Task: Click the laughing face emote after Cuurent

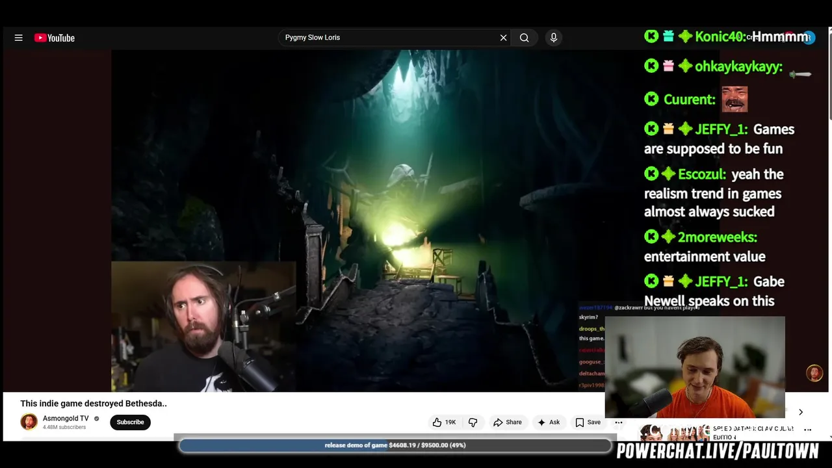Action: point(734,99)
